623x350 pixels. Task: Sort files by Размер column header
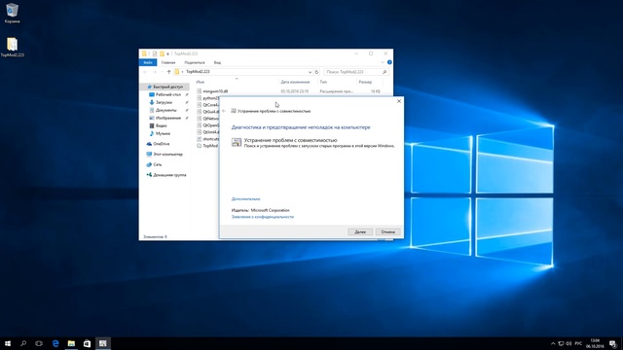365,82
